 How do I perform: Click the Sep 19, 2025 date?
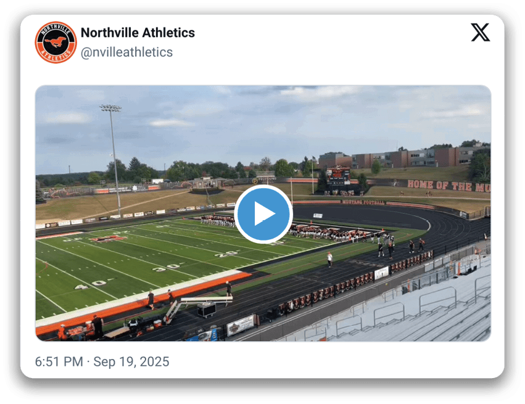(131, 361)
